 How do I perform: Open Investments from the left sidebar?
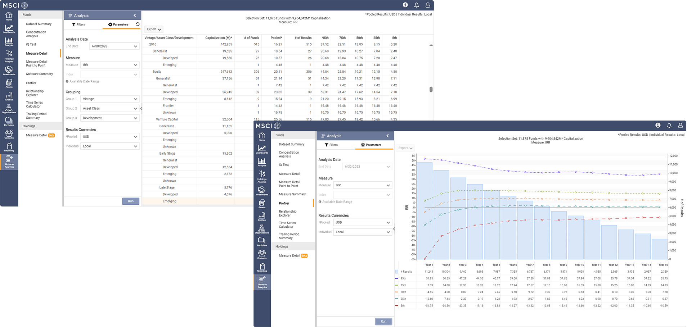coord(9,70)
